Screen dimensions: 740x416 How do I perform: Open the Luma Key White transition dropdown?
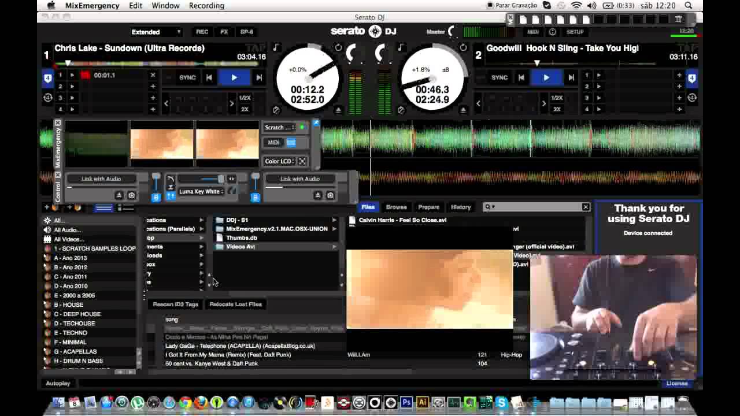(201, 191)
